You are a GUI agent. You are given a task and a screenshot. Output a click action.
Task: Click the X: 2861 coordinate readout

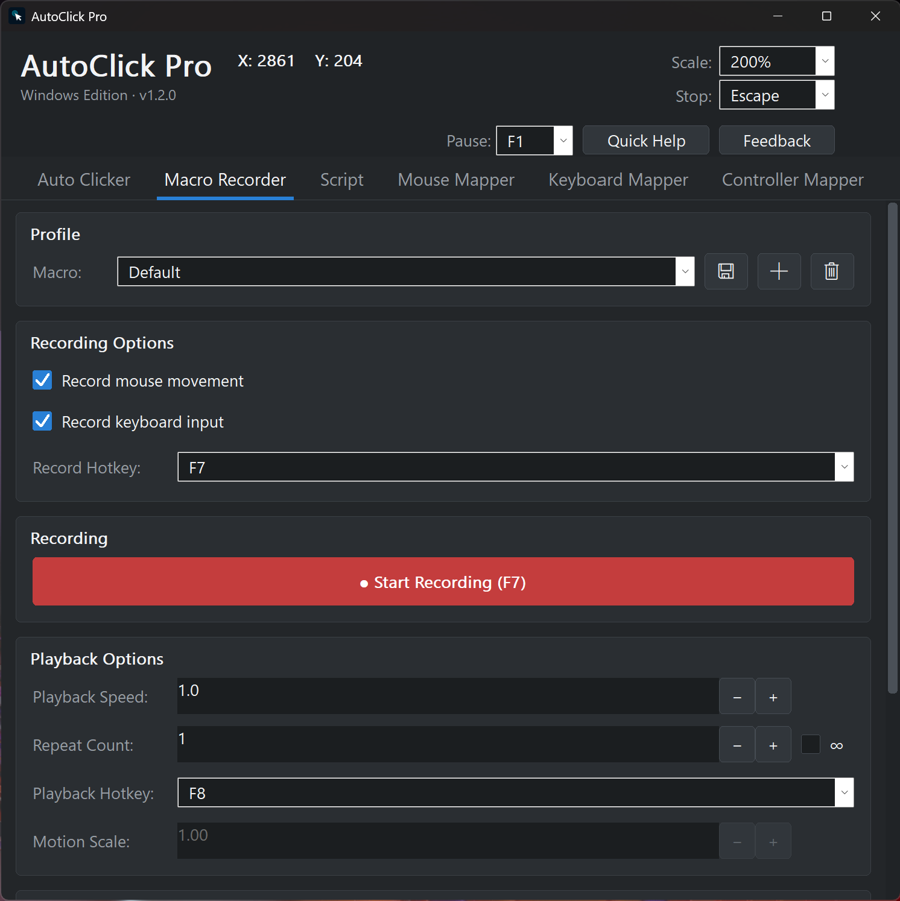tap(266, 61)
